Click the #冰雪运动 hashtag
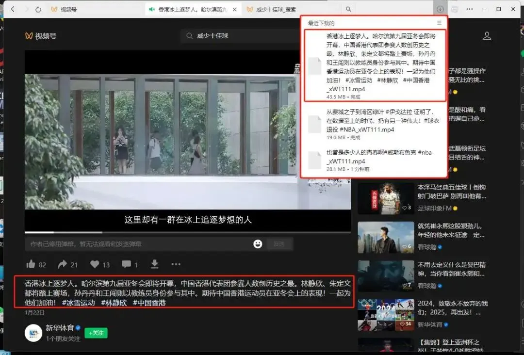 (79, 303)
